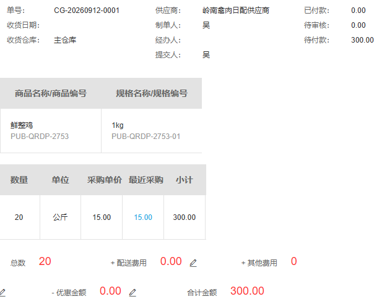This screenshot has height=299, width=387.
Task: Click the unit cell 公斤
Action: coord(60,217)
